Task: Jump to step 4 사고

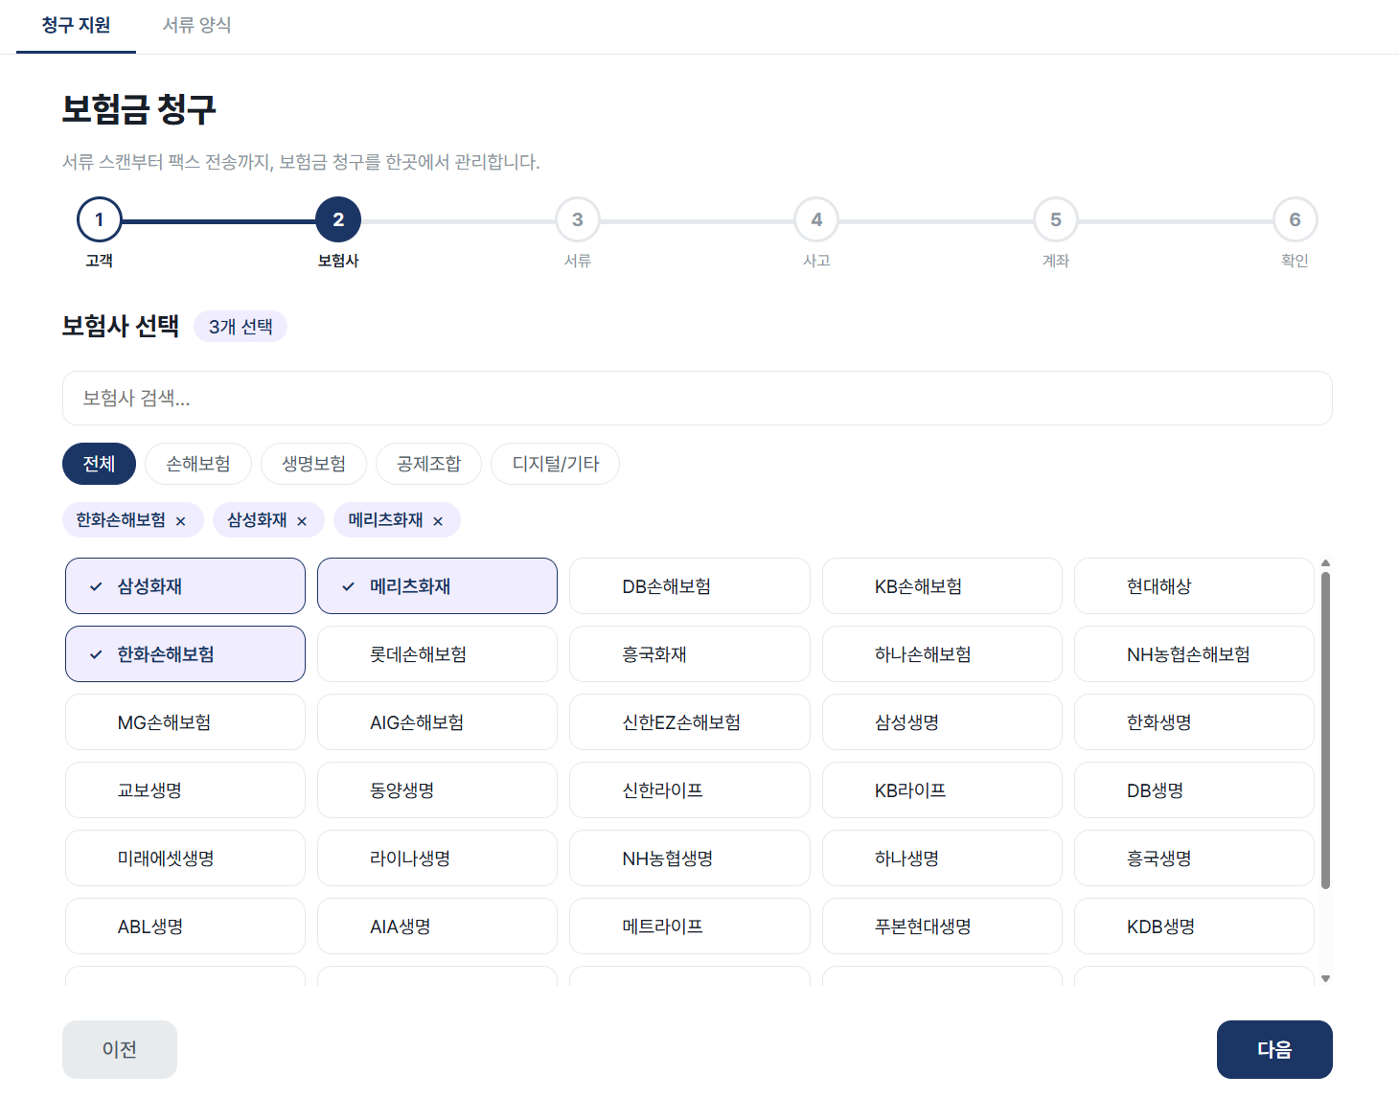Action: [x=816, y=219]
